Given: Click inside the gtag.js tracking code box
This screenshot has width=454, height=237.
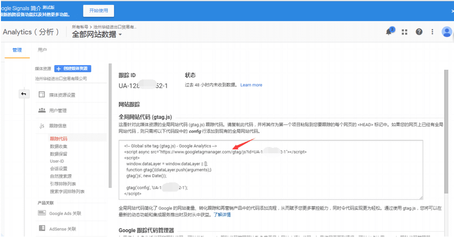Looking at the screenshot, I should point(271,170).
